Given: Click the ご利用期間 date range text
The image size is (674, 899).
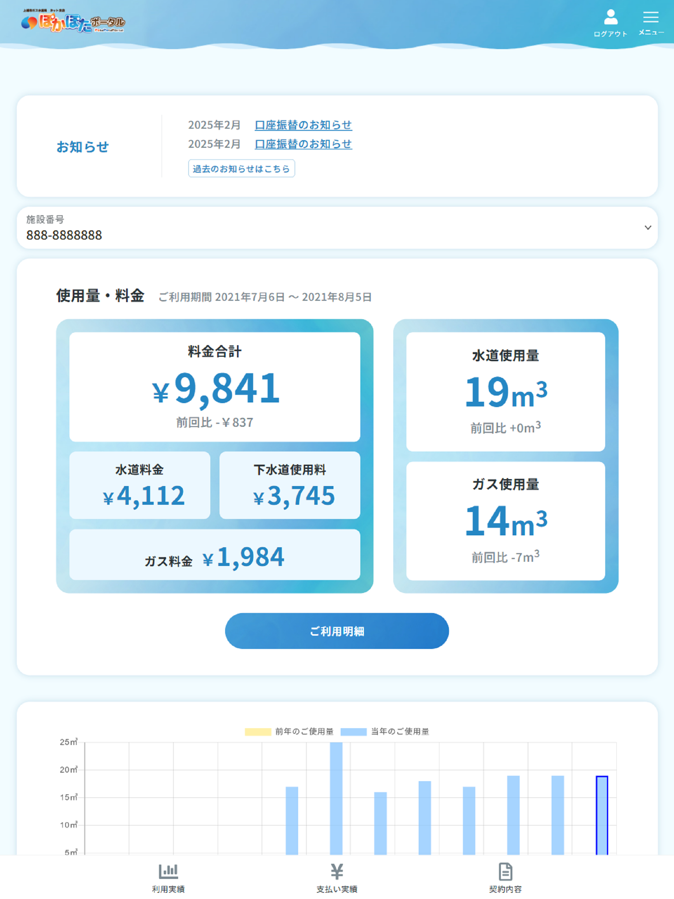Looking at the screenshot, I should 265,297.
